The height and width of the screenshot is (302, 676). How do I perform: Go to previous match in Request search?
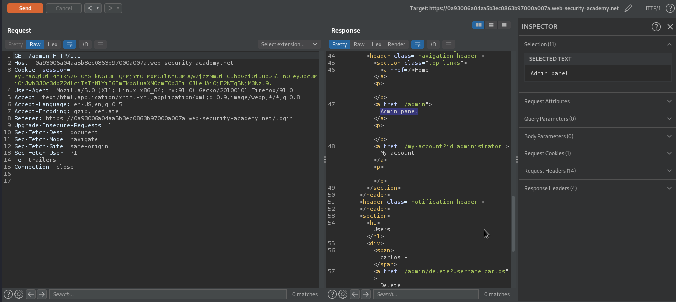pos(31,294)
